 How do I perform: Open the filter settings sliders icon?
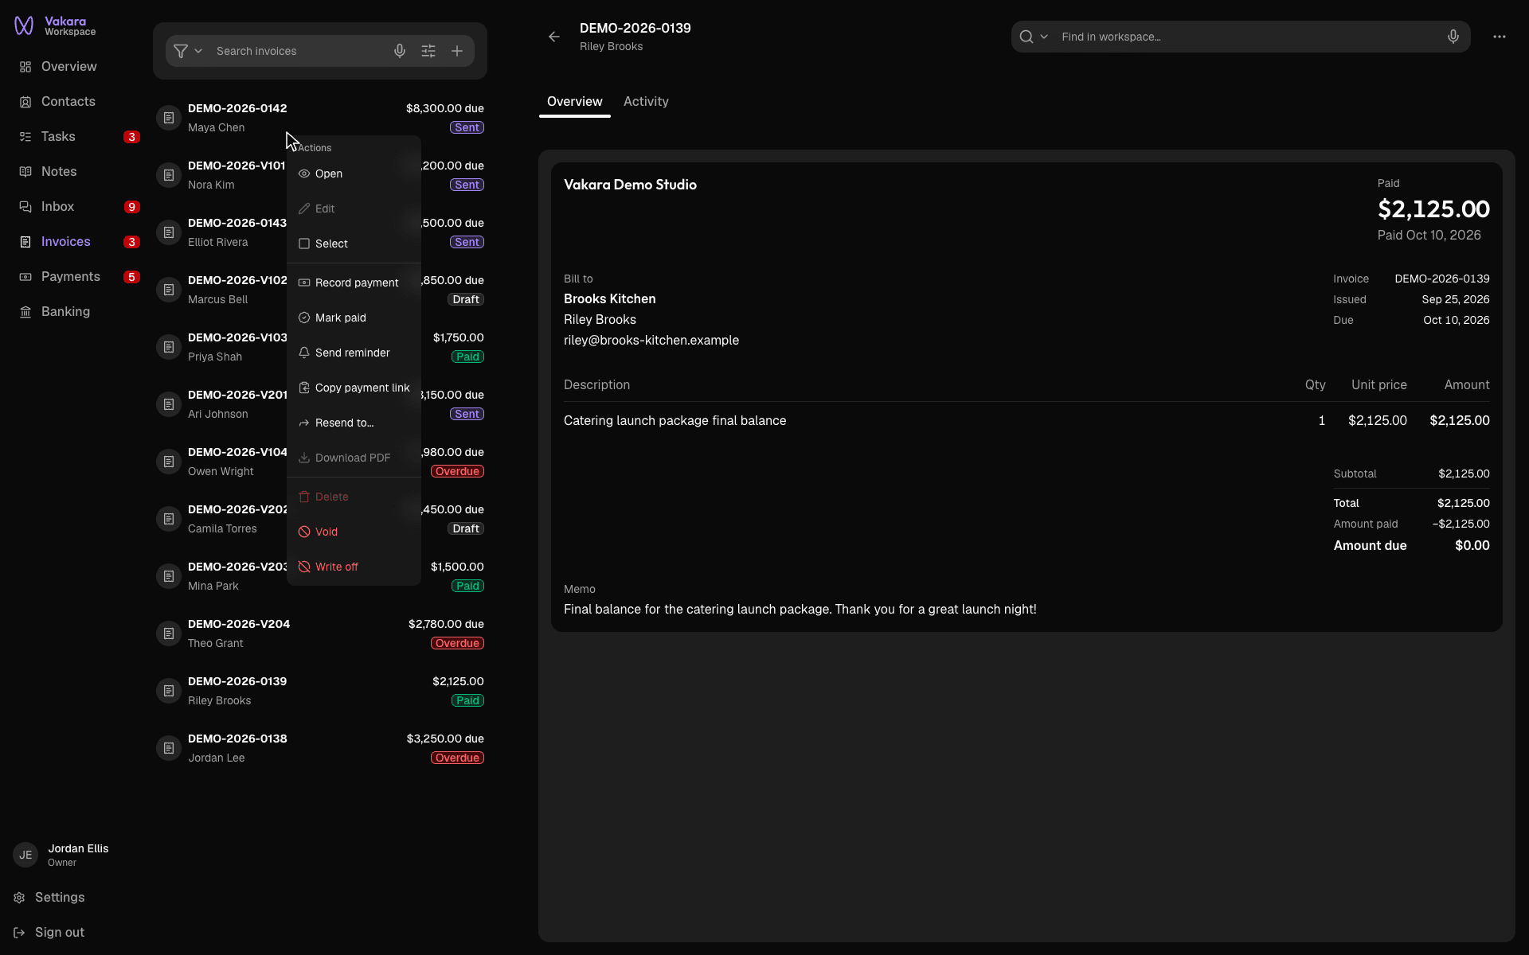(428, 51)
